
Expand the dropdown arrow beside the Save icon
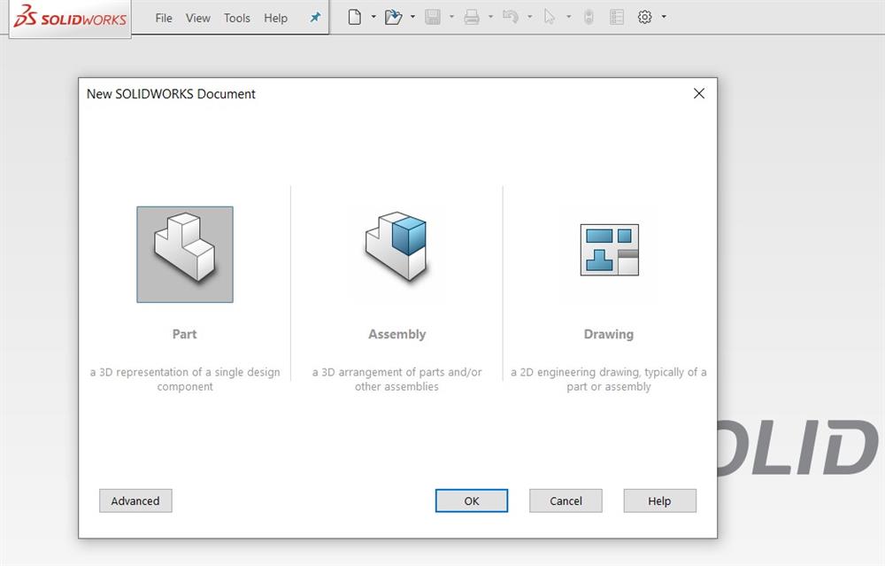click(451, 17)
